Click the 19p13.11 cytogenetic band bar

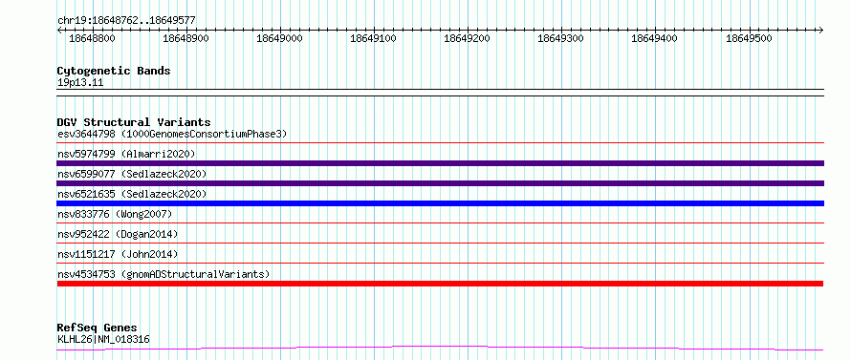[x=440, y=93]
